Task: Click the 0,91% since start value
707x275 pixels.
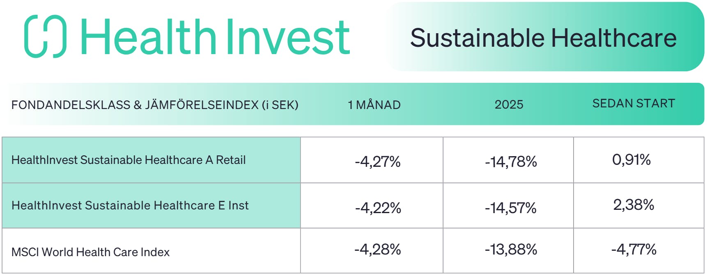Action: [x=631, y=159]
